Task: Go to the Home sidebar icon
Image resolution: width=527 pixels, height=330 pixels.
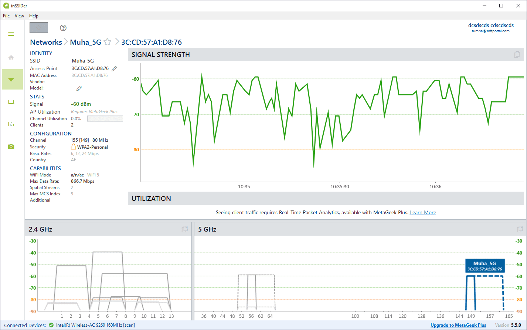Action: 11,57
